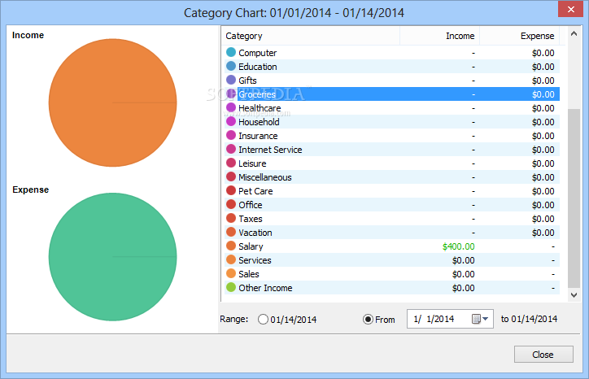Select the 01/14/2014 single-date radio button
Viewport: 589px width, 379px height.
coord(263,320)
